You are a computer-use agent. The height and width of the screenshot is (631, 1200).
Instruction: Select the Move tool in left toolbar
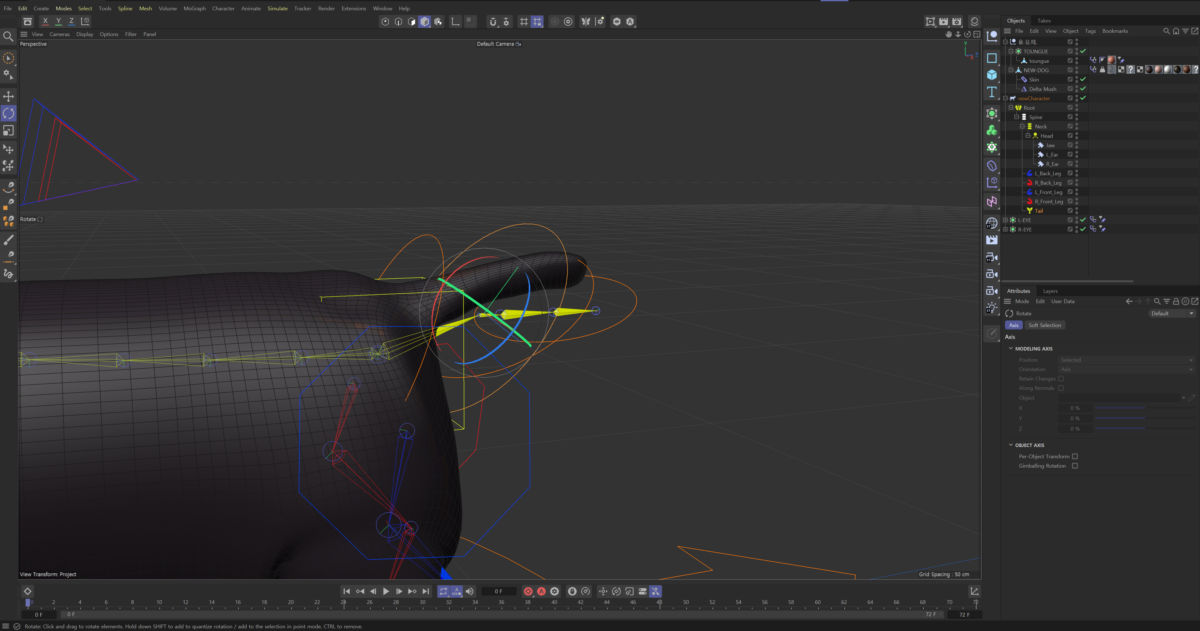pyautogui.click(x=8, y=97)
